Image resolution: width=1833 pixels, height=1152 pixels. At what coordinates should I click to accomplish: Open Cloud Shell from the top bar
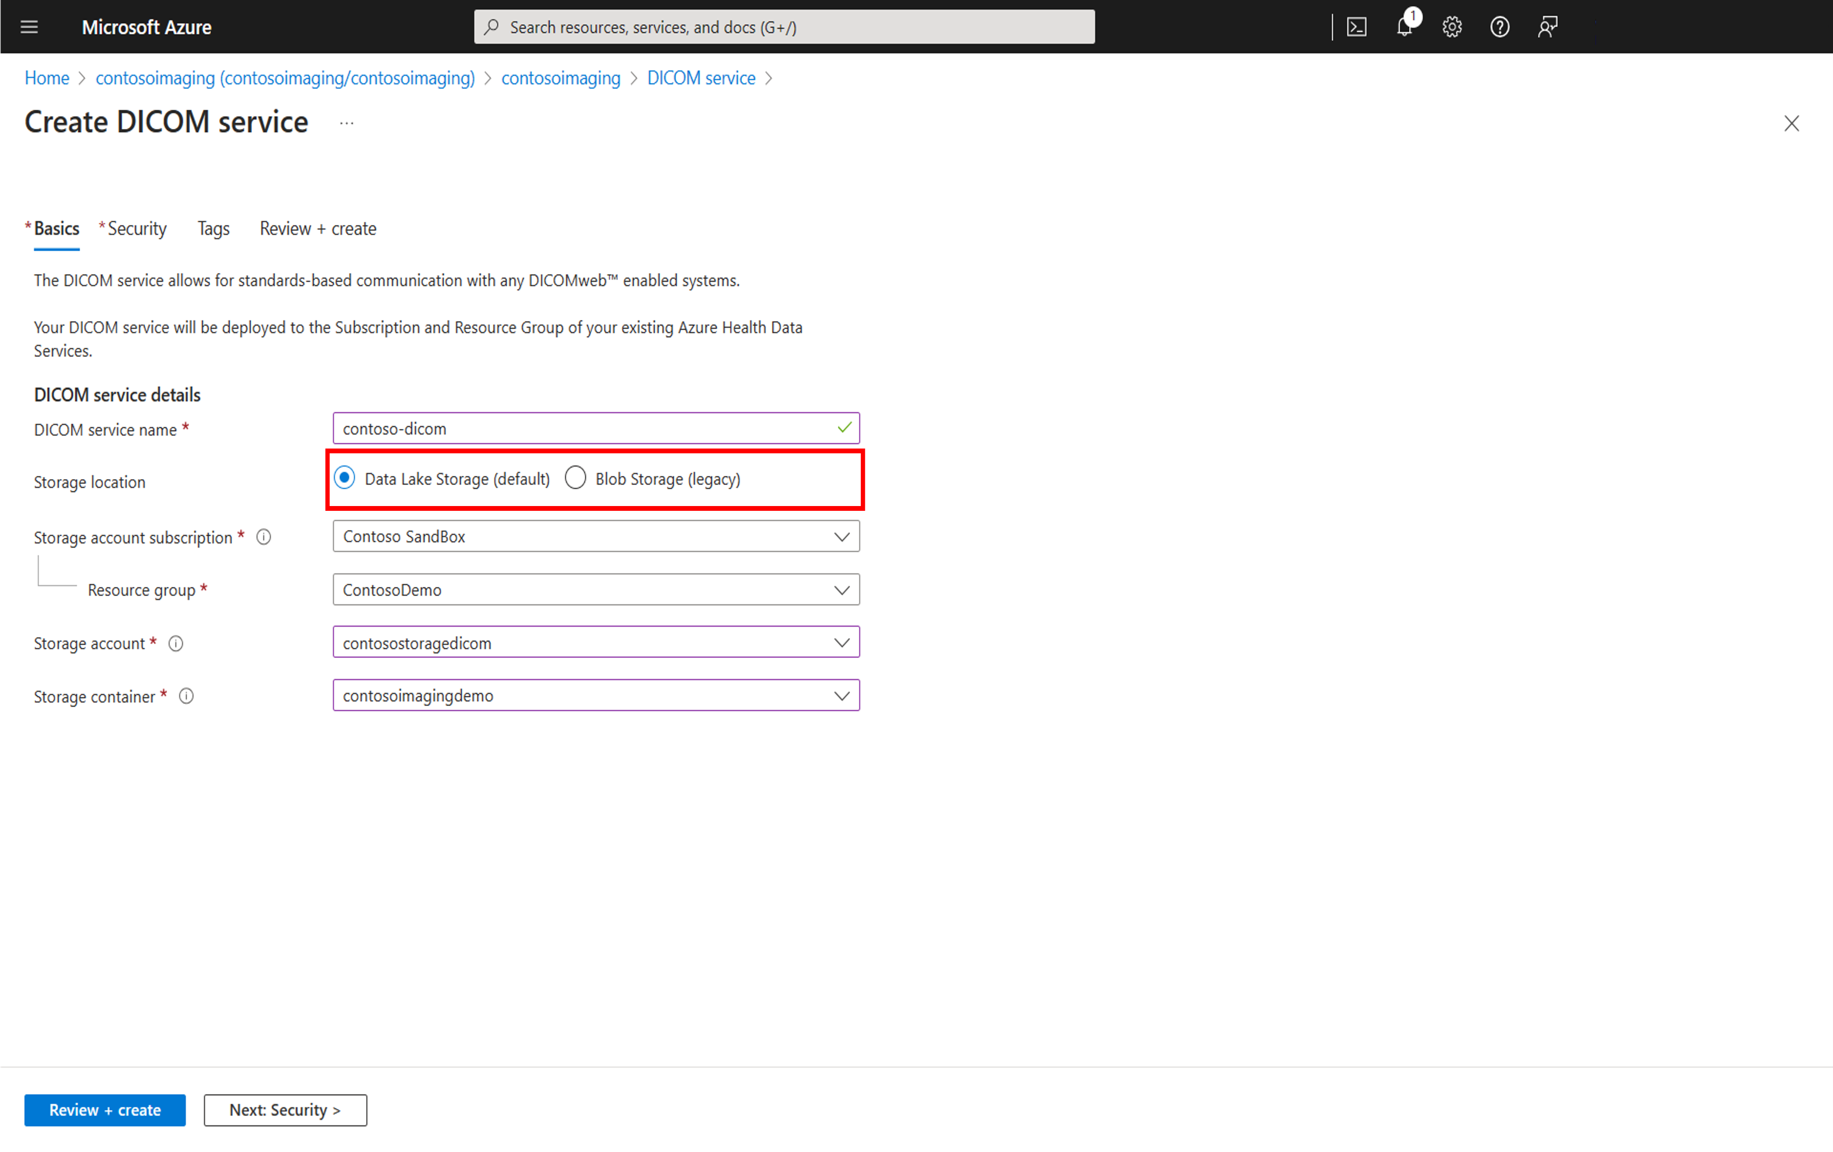tap(1357, 27)
